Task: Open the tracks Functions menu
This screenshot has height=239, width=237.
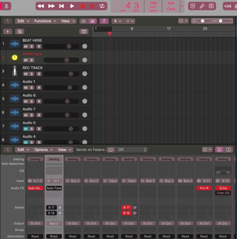Action: (x=45, y=21)
